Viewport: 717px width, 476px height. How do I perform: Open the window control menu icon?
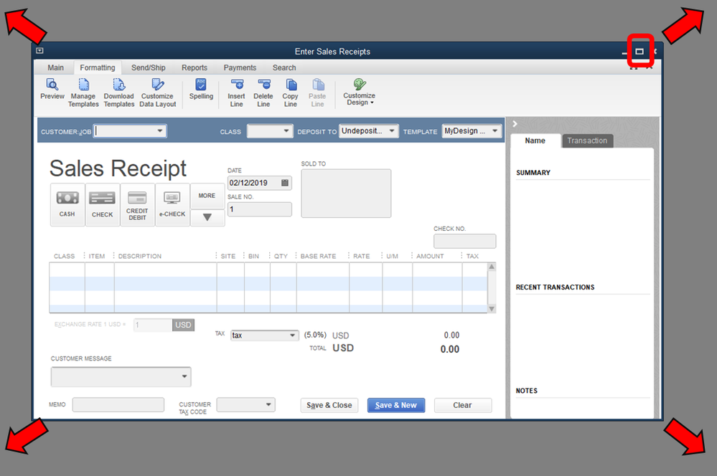coord(39,51)
